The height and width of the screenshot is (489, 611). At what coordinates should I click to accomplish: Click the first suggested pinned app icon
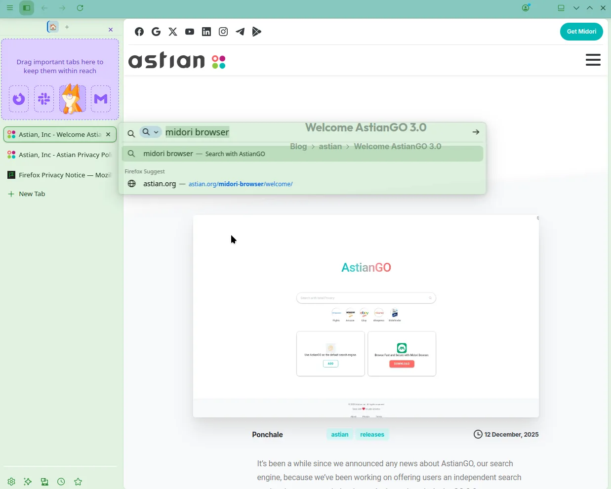click(19, 99)
